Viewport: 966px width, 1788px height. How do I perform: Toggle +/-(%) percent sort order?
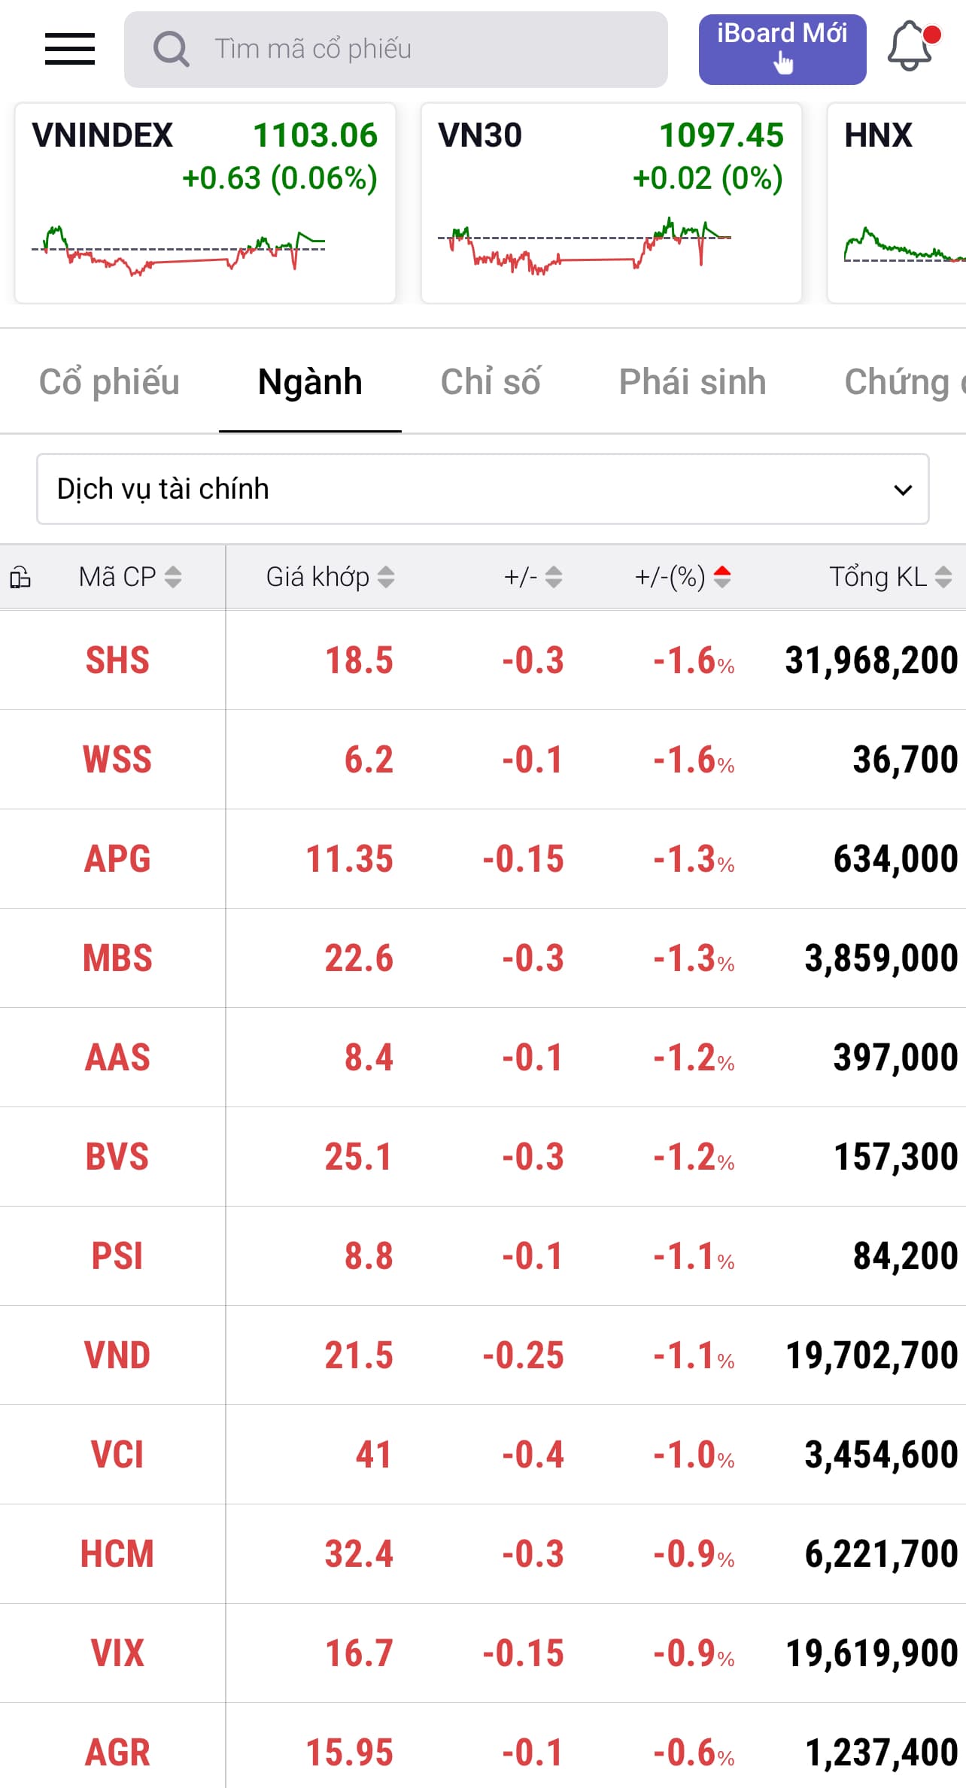point(722,577)
